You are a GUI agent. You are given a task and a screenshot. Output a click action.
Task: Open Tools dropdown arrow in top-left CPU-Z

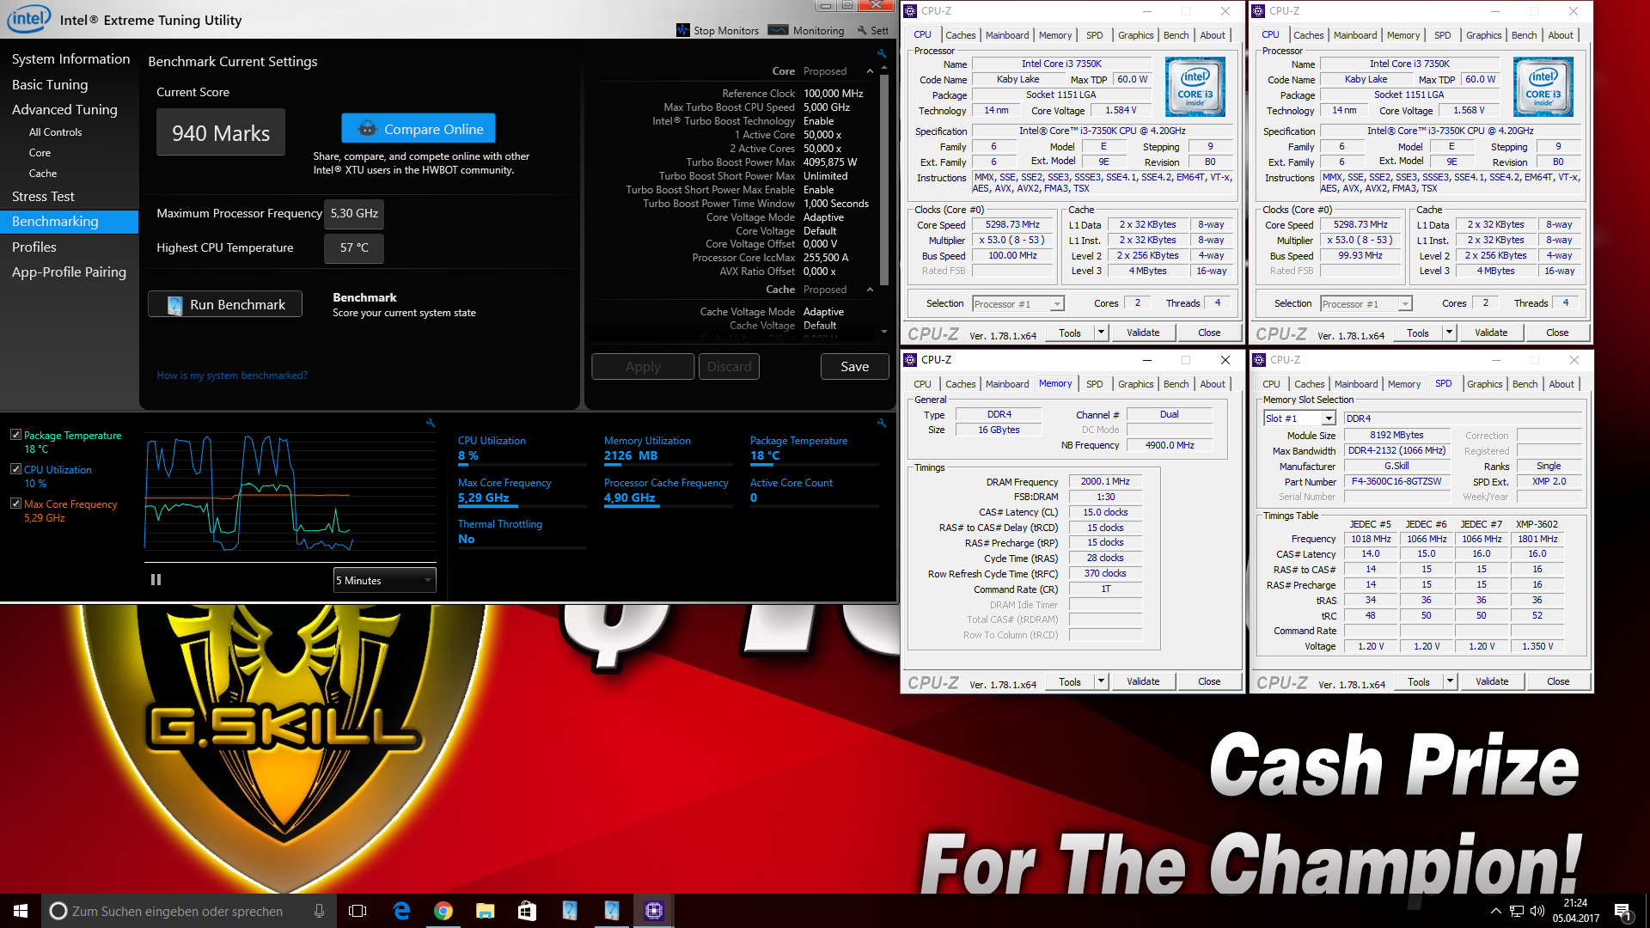click(1100, 333)
